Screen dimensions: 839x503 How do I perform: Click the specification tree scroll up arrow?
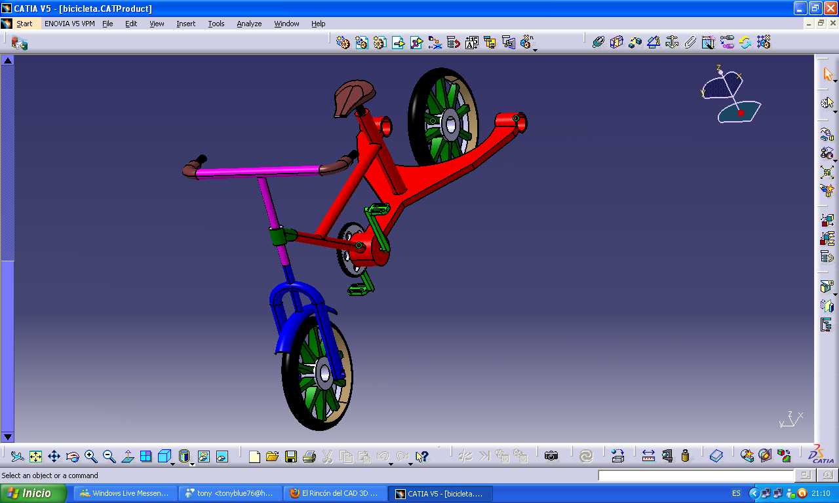pyautogui.click(x=7, y=60)
